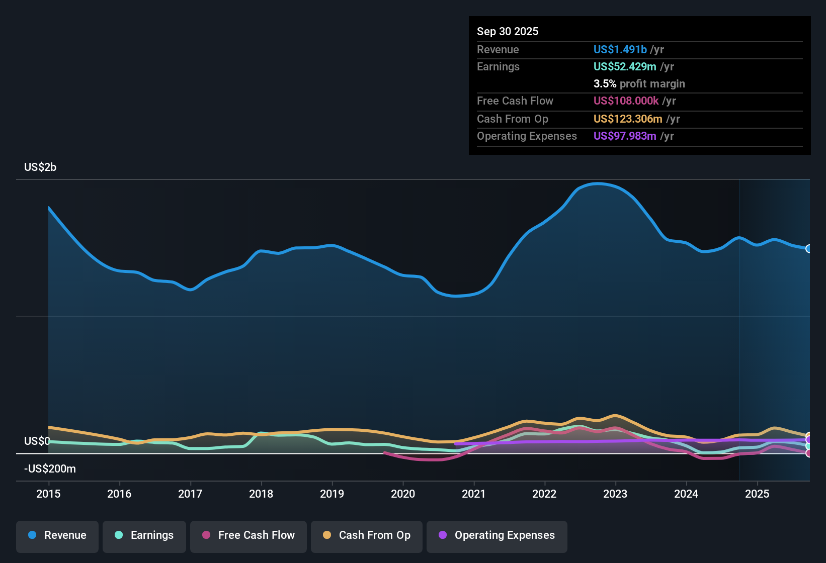826x563 pixels.
Task: Select the blue Revenue endpoint marker on the chart
Action: coord(809,249)
